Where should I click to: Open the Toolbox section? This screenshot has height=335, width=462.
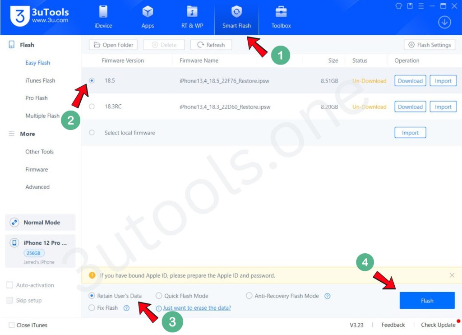click(281, 17)
